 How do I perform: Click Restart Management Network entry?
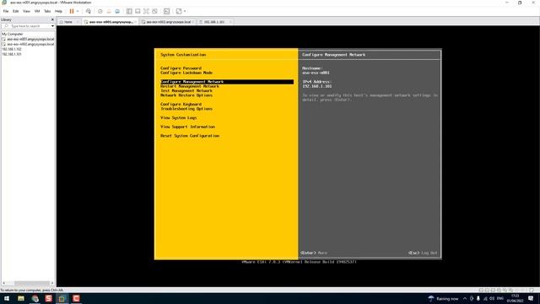(190, 86)
